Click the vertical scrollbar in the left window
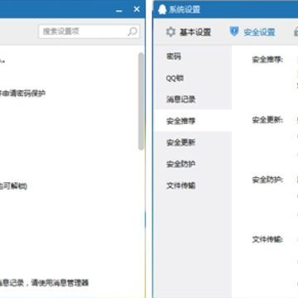298x298 pixels. coord(142,102)
